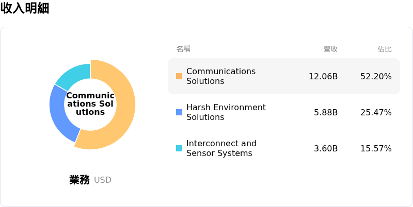Screen dimensions: 413x207
Task: Click the orange Communications Solutions legend swatch
Action: pos(179,76)
